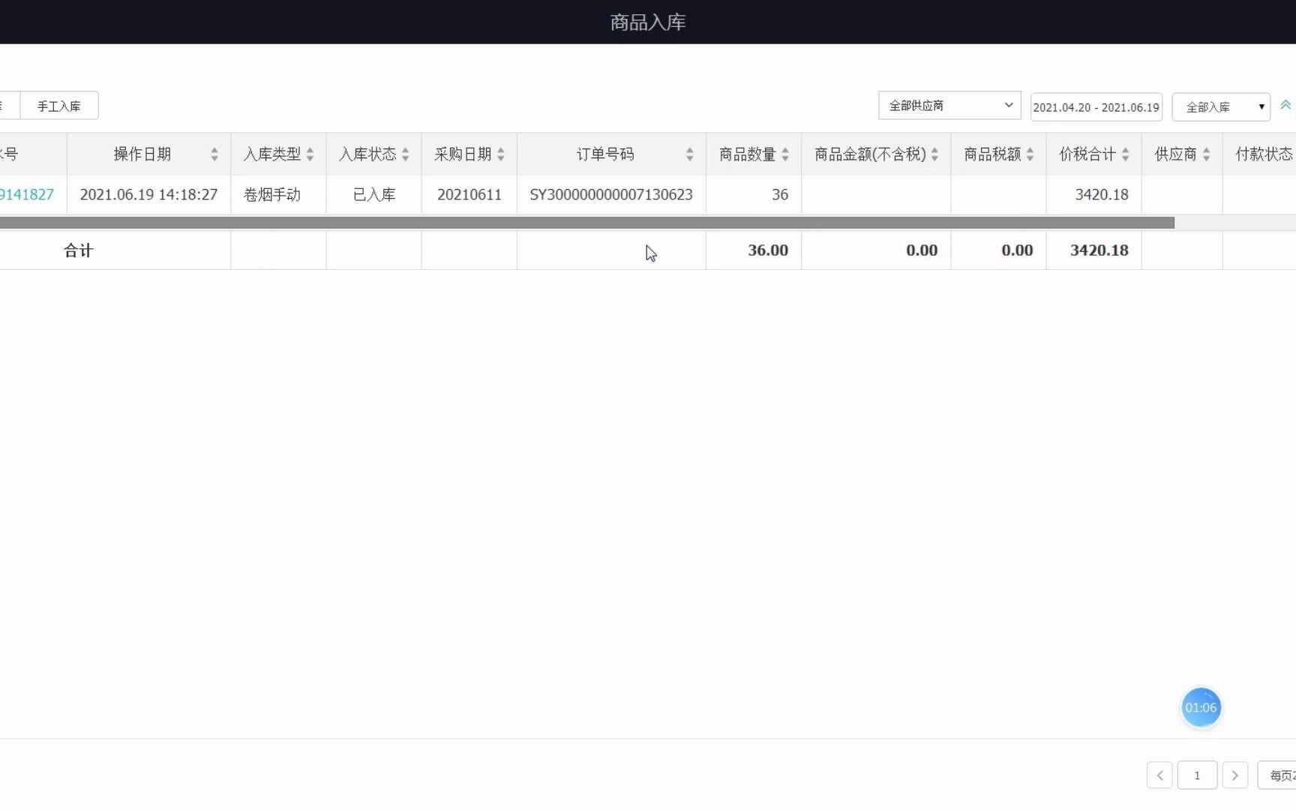1296x810 pixels.
Task: Sort by 商品数量 column arrows
Action: point(784,154)
